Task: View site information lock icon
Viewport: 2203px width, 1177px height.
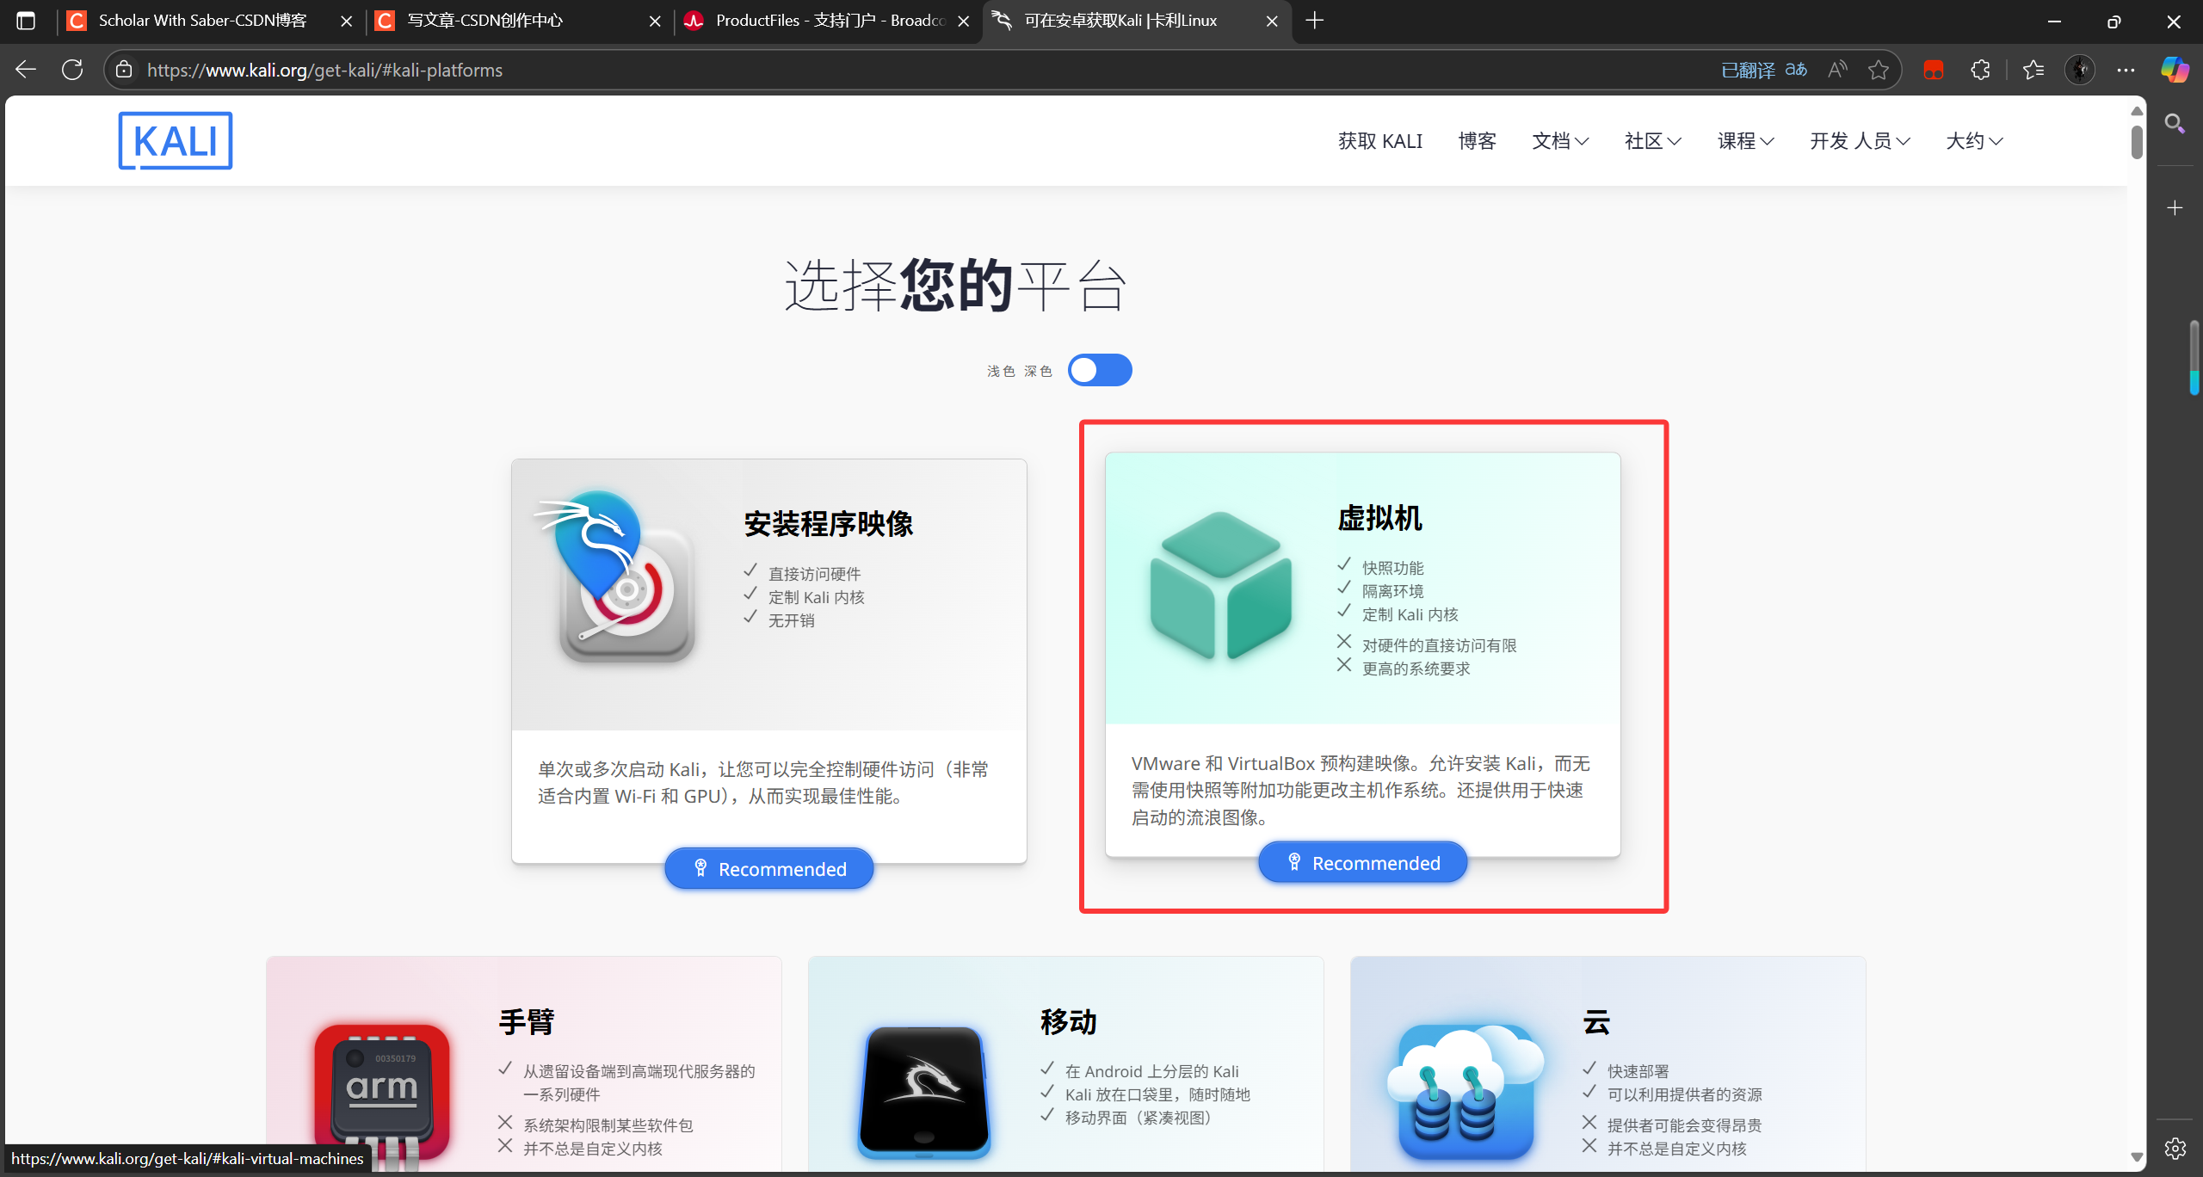Action: (124, 70)
